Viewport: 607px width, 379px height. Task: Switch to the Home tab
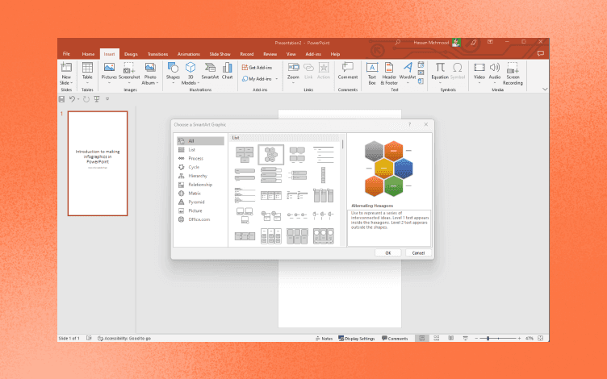(x=88, y=54)
